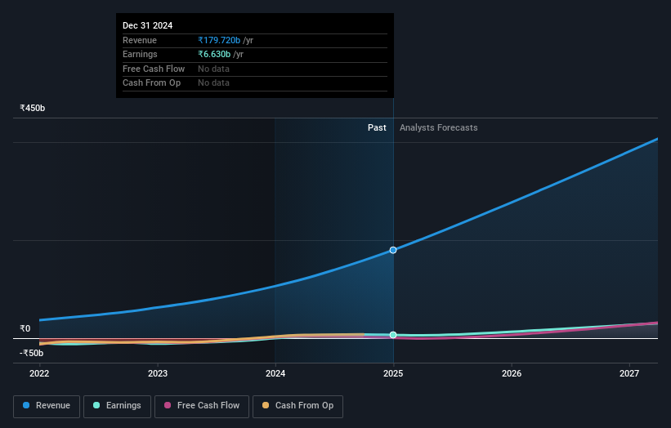Toggle the Earnings legend series
This screenshot has height=428, width=671.
tap(117, 406)
